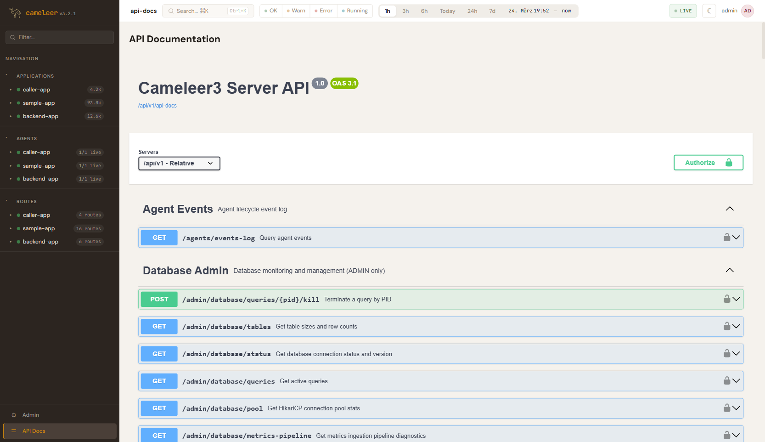Select the 3h time range tab
Screen dimensions: 765x442
point(405,11)
